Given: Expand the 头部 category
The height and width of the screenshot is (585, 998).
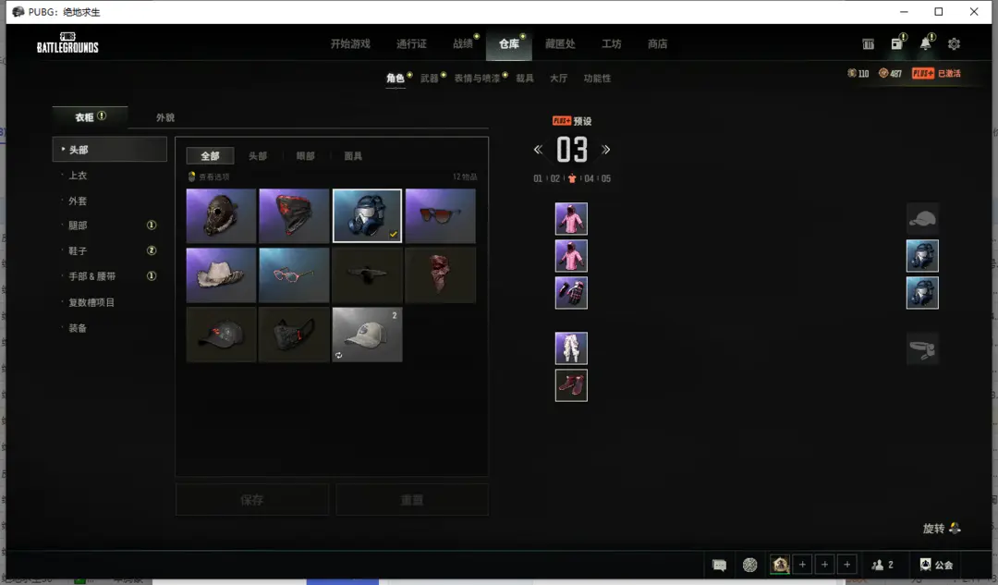Looking at the screenshot, I should [109, 150].
